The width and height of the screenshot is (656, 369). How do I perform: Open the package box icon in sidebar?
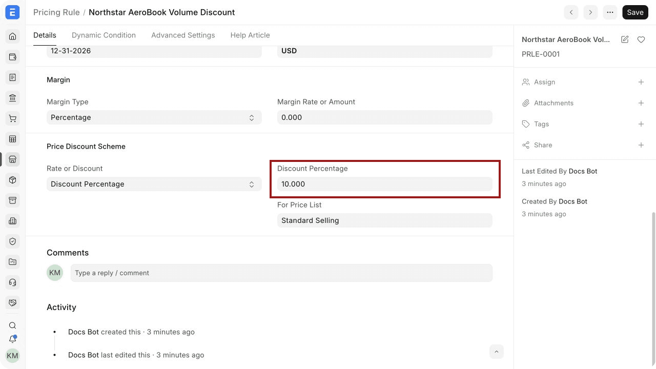[13, 180]
